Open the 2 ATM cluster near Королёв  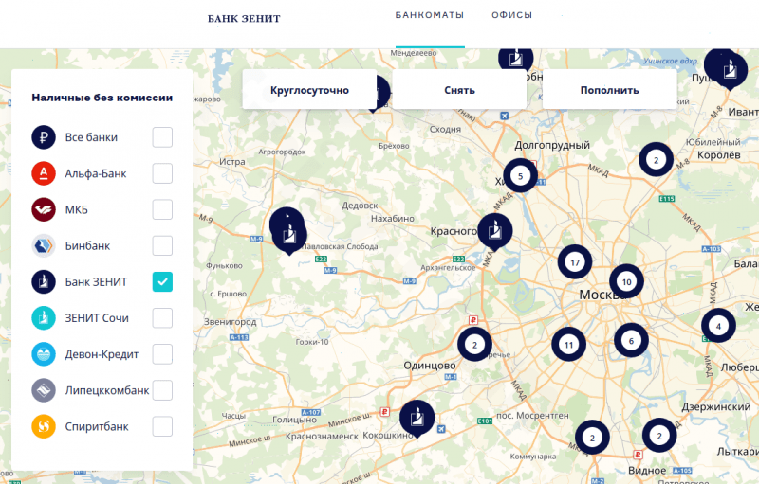(656, 160)
